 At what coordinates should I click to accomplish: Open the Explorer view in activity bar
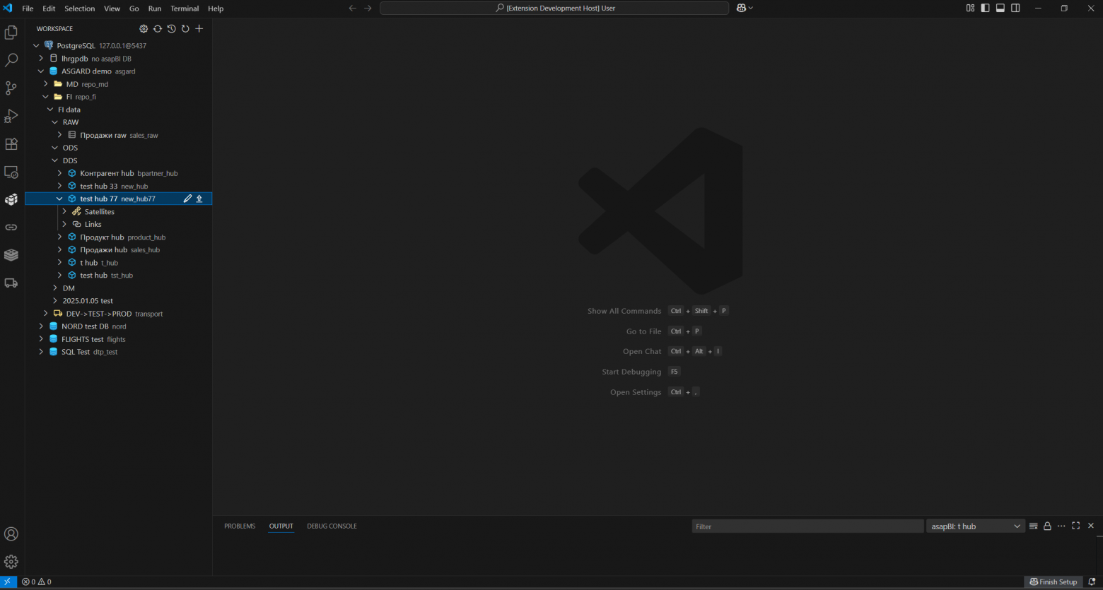[x=11, y=33]
